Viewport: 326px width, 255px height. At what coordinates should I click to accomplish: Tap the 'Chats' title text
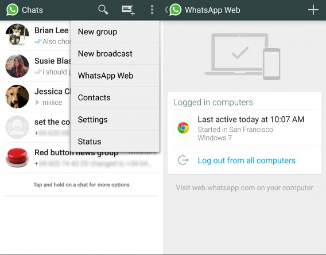[x=33, y=10]
